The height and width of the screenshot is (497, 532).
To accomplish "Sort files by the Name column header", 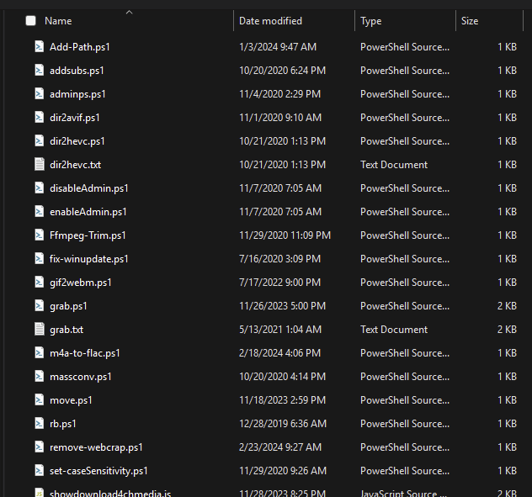I will [x=58, y=21].
